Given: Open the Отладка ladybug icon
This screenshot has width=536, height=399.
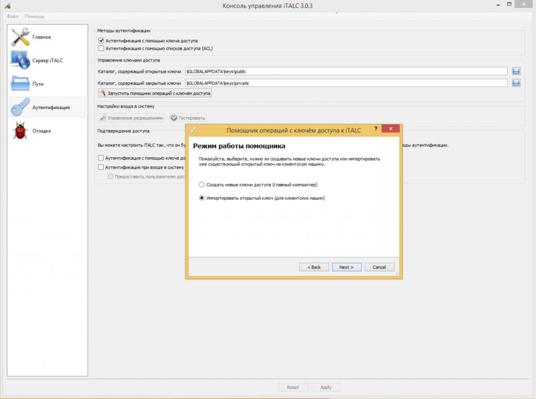Looking at the screenshot, I should (x=20, y=131).
